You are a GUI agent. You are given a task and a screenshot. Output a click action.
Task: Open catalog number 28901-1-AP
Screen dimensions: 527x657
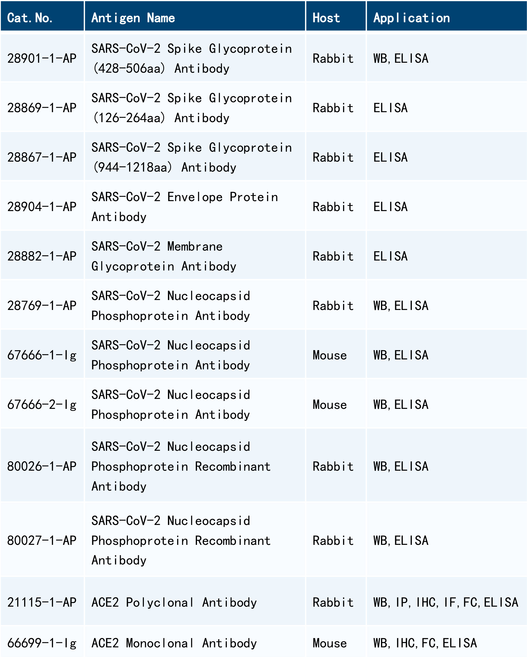[42, 58]
